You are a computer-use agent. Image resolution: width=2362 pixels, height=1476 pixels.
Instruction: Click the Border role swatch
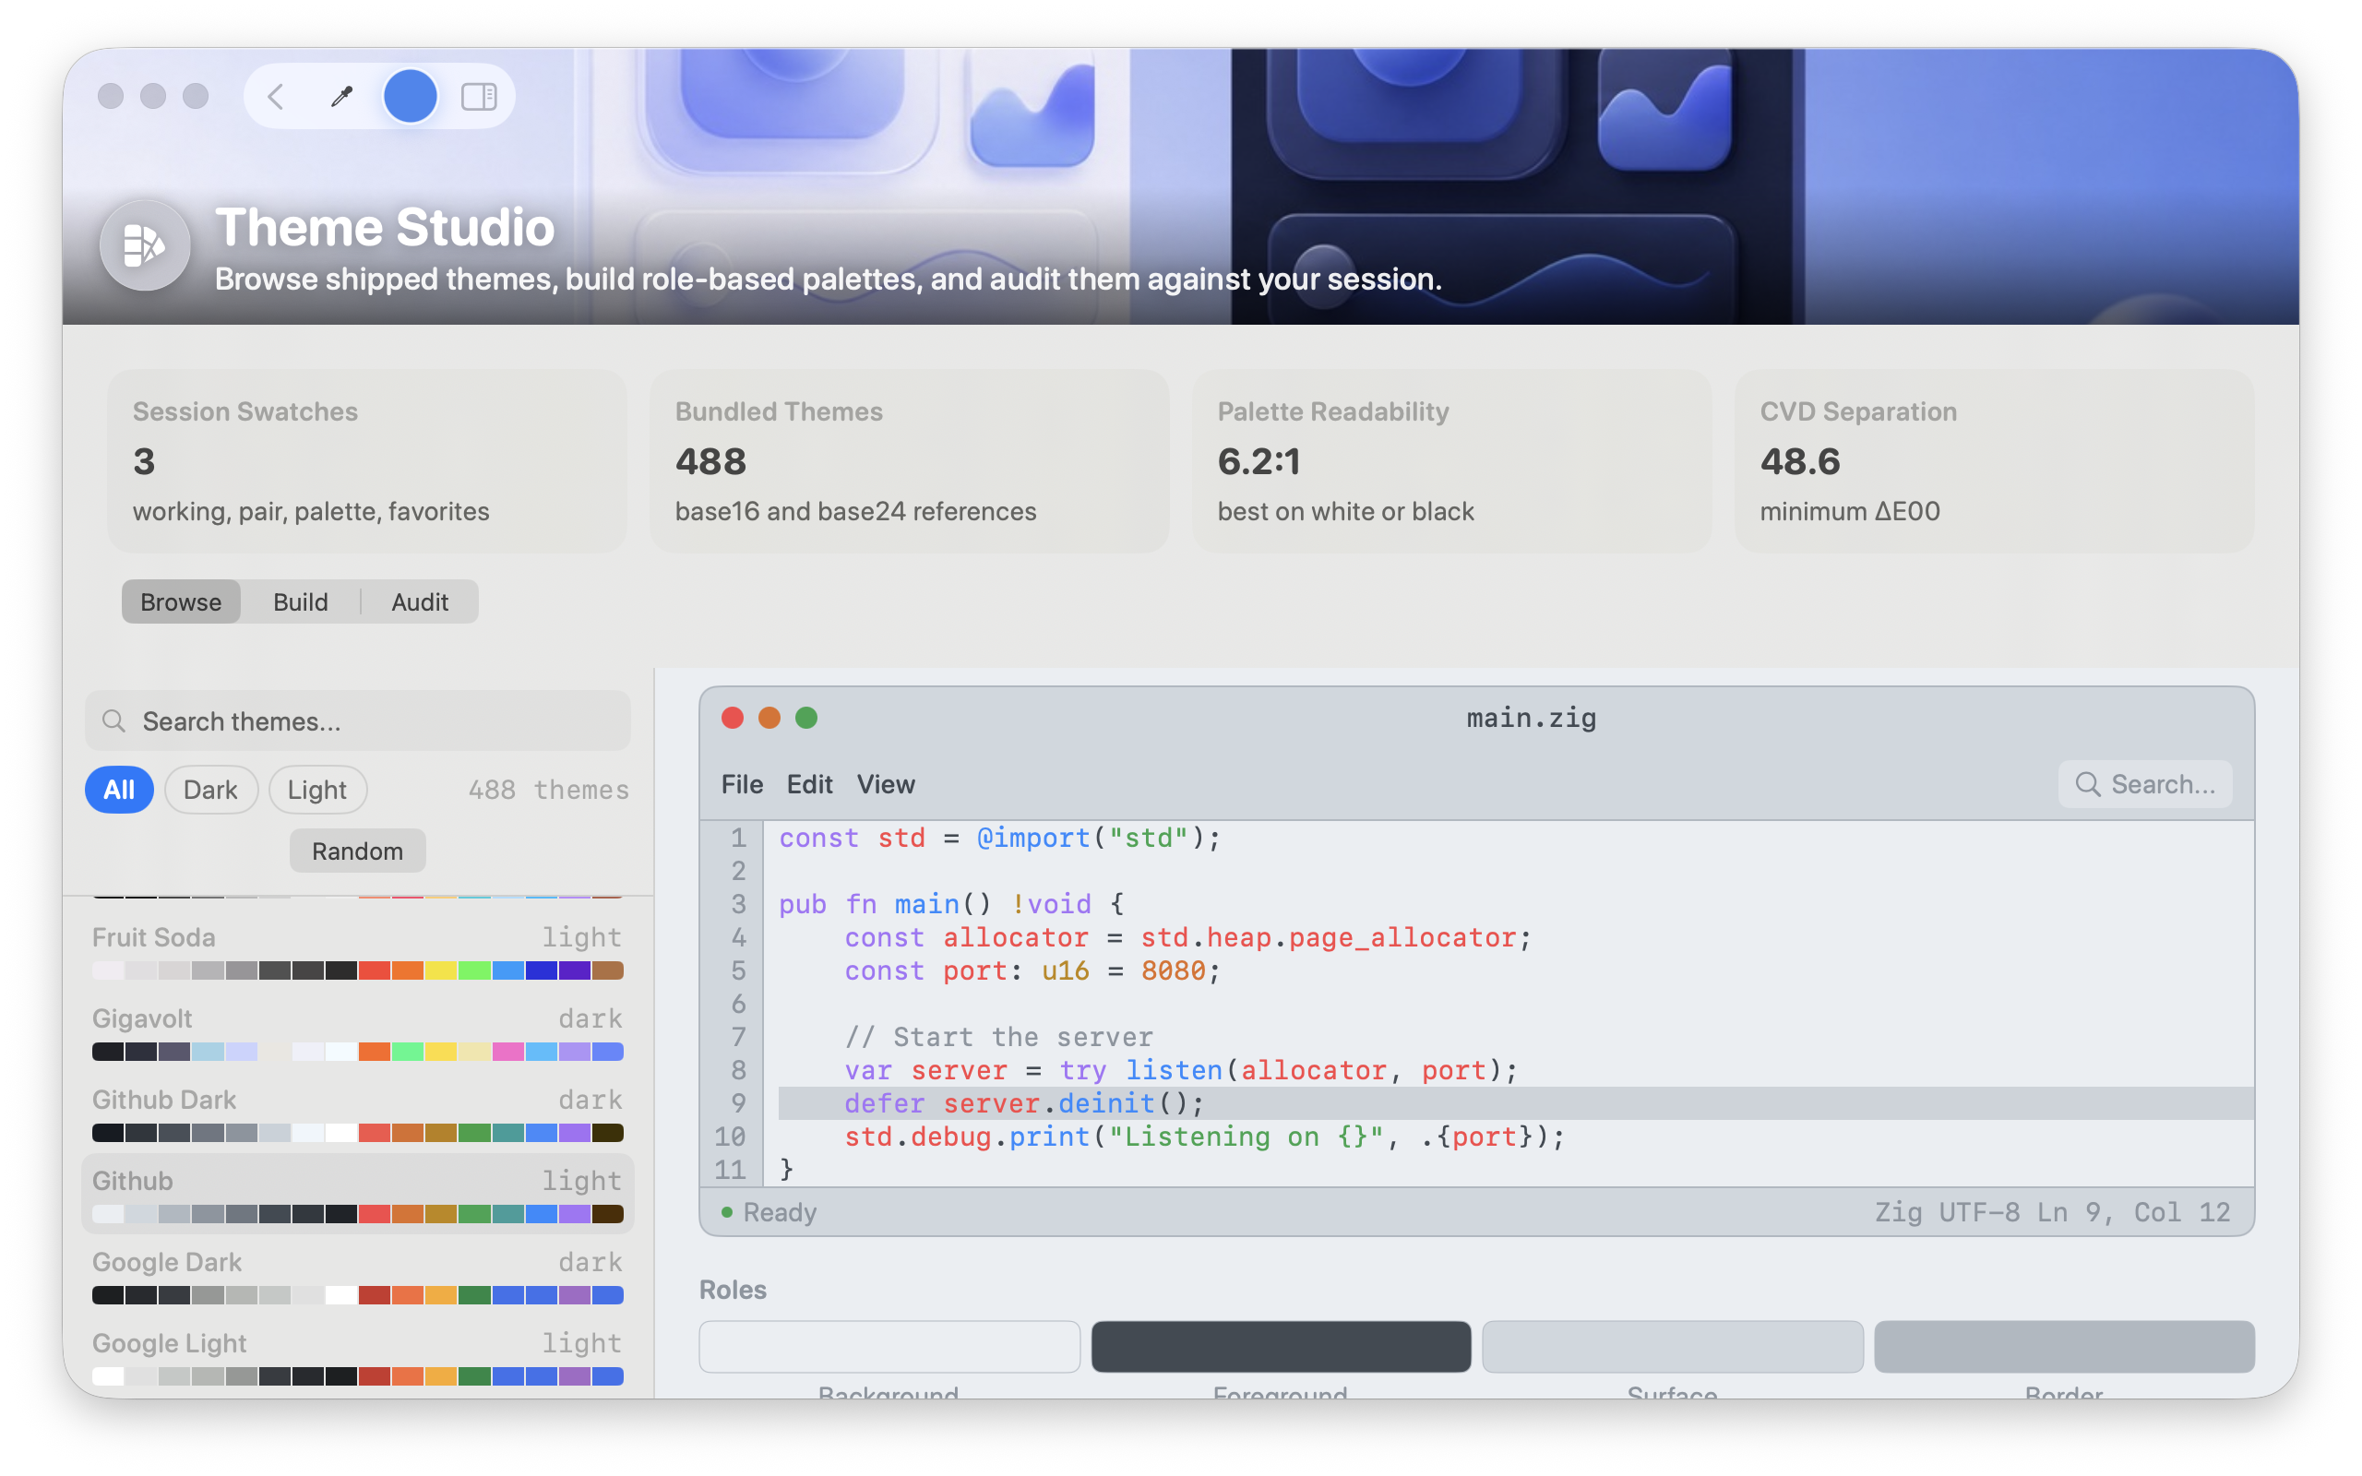click(x=2063, y=1346)
